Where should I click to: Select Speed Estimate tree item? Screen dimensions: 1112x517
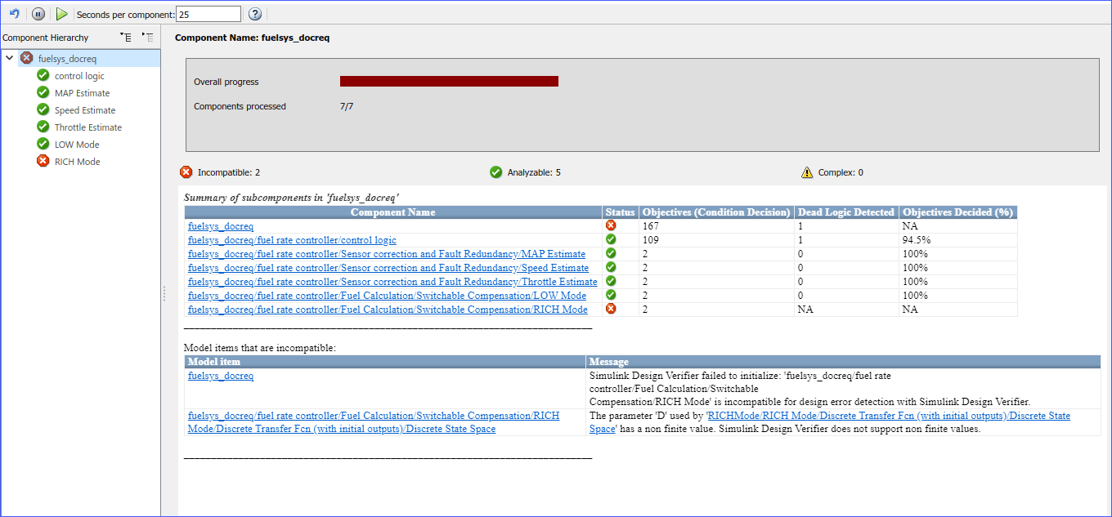tap(85, 110)
